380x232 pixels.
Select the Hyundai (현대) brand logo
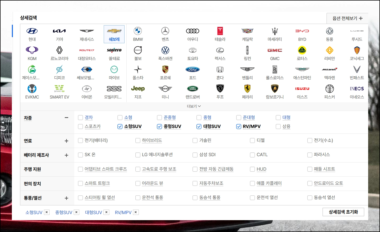click(32, 31)
